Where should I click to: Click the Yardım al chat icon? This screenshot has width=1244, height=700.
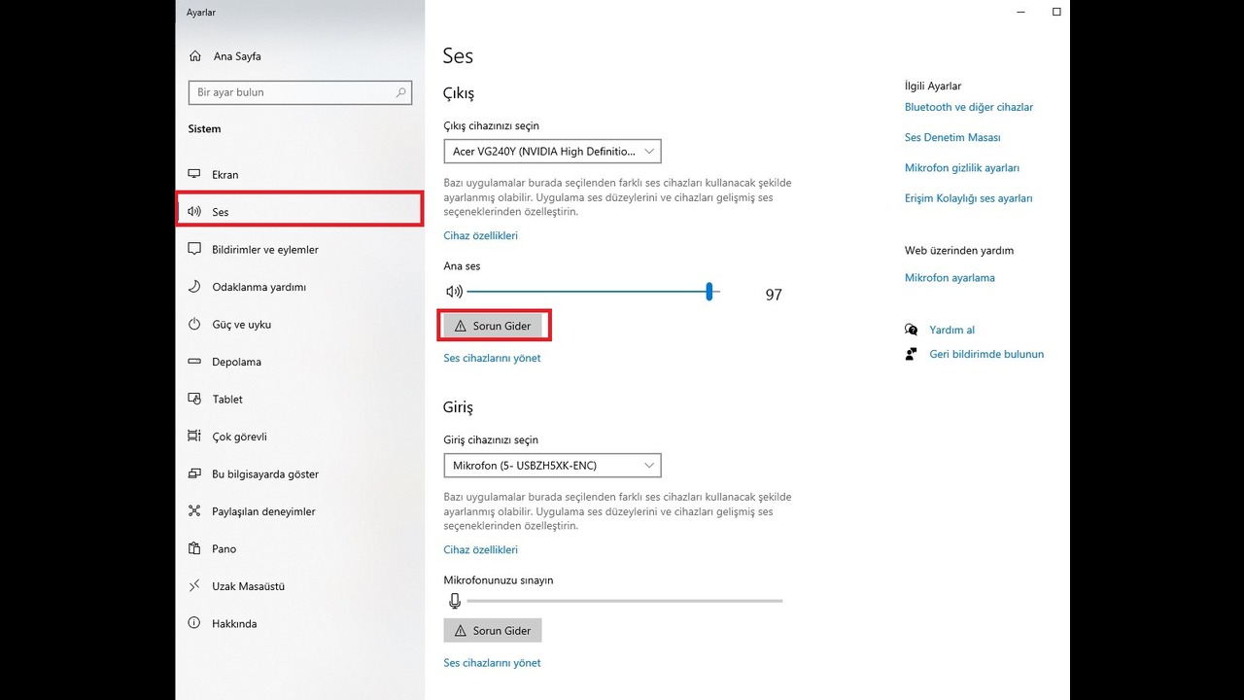click(x=911, y=330)
